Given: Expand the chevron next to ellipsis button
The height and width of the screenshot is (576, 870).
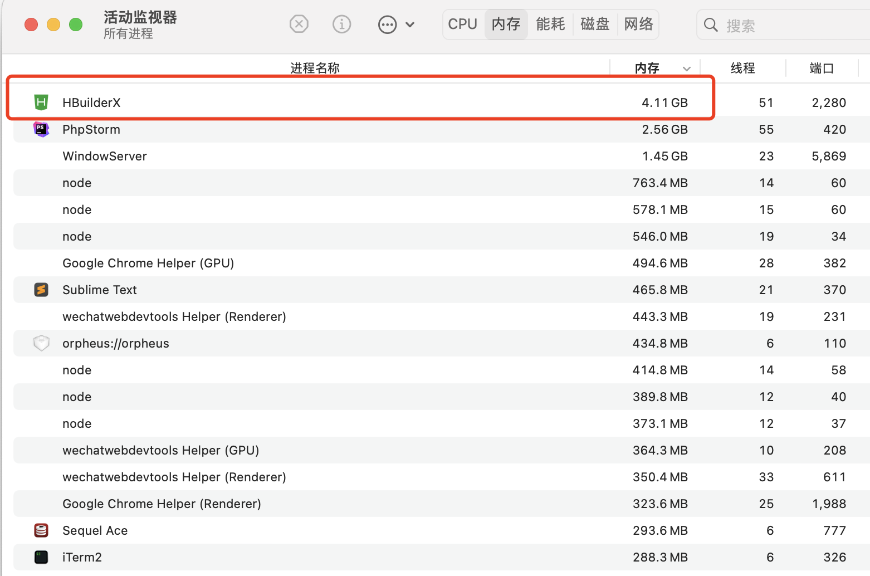Looking at the screenshot, I should [x=410, y=25].
